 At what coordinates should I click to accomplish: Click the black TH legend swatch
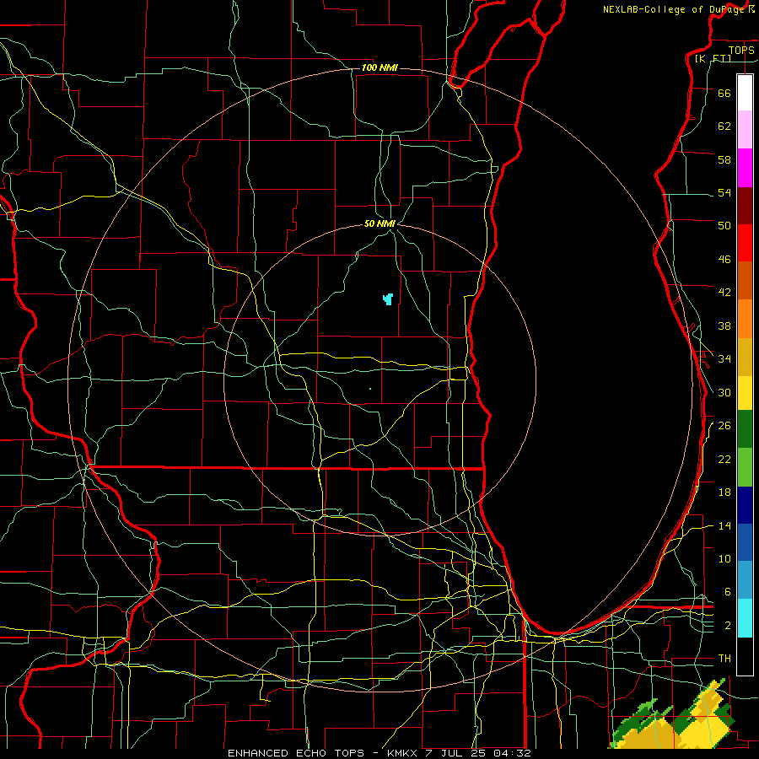pyautogui.click(x=745, y=656)
